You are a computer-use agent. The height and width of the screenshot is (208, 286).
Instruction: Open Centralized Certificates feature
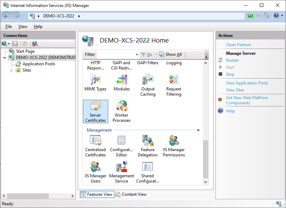pos(96,146)
